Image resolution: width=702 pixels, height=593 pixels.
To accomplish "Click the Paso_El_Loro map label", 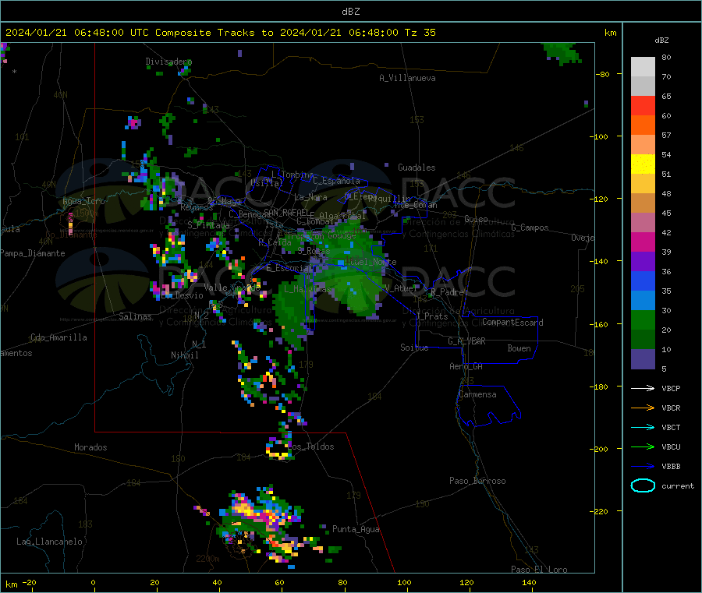I will [539, 570].
